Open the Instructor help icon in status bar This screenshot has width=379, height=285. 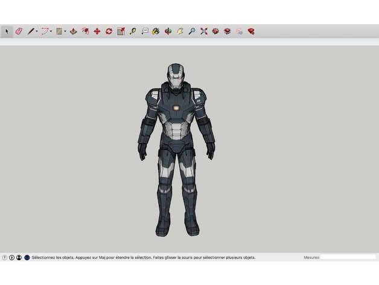point(27,257)
